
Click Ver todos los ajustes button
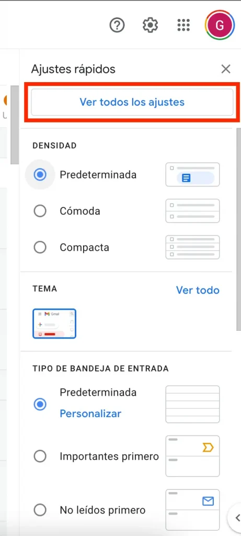(x=132, y=102)
